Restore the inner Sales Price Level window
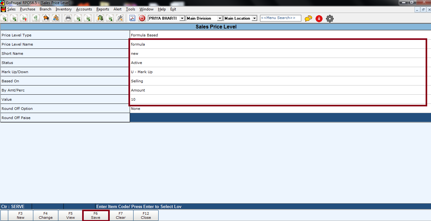Image resolution: width=431 pixels, height=221 pixels. [x=423, y=10]
